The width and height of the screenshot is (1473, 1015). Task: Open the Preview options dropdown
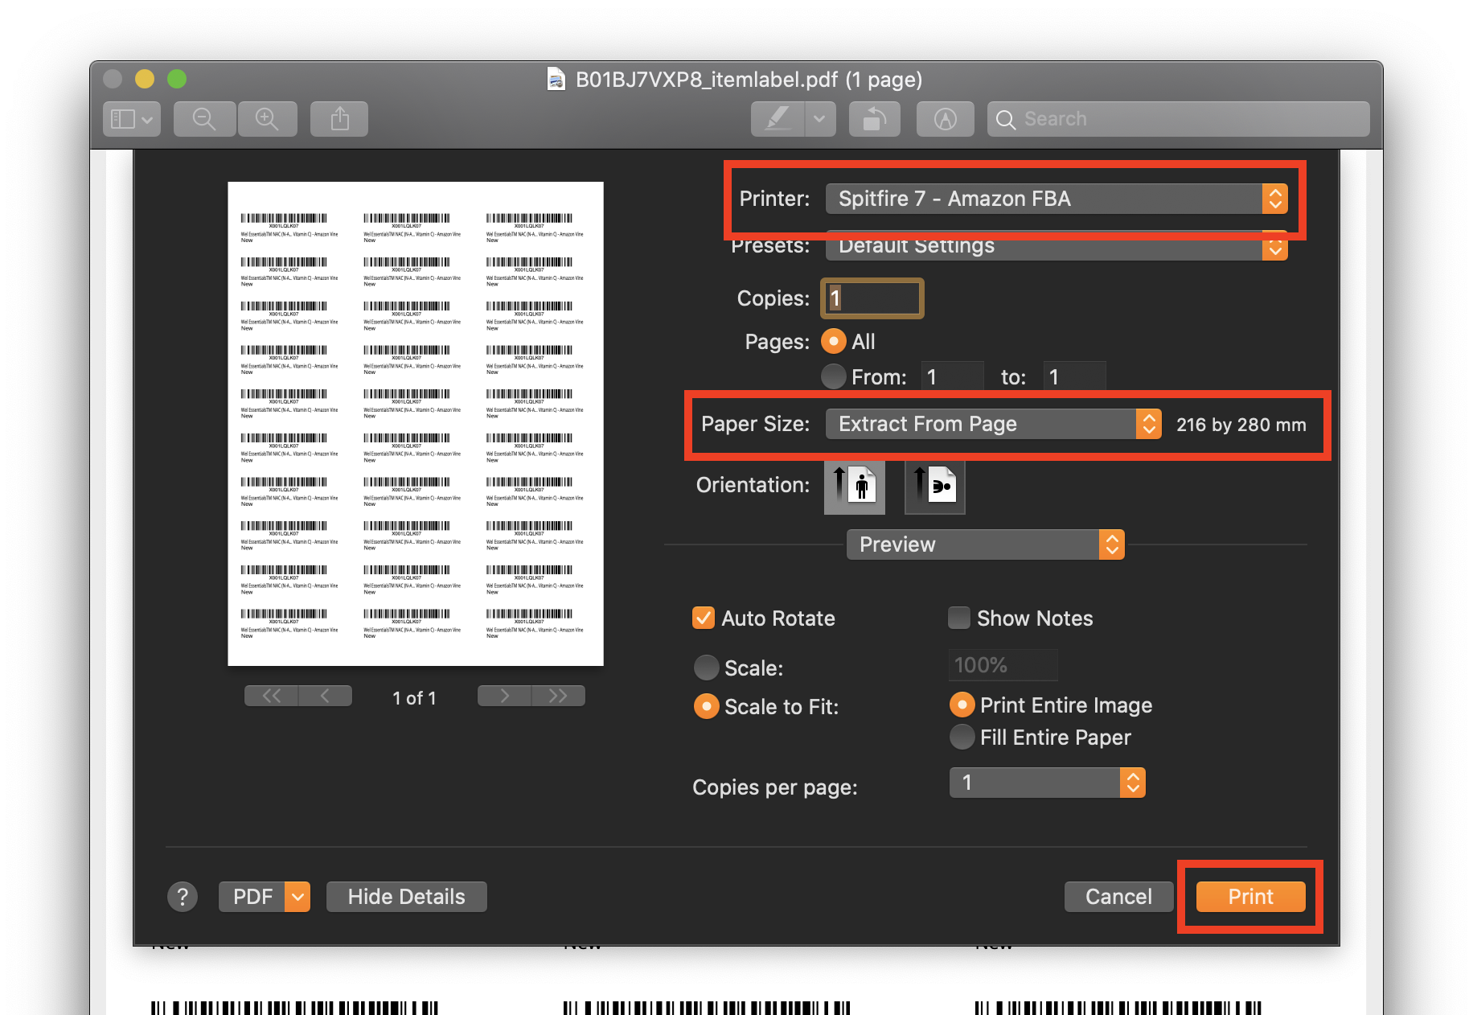(986, 544)
